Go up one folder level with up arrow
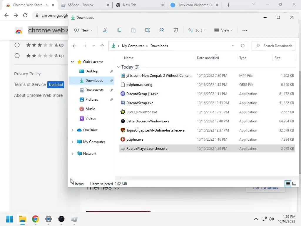 click(x=102, y=46)
